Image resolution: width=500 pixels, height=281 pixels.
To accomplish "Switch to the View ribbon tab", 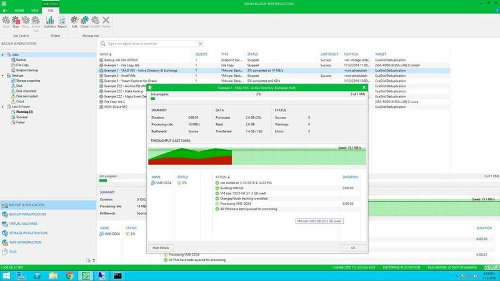I will point(34,11).
